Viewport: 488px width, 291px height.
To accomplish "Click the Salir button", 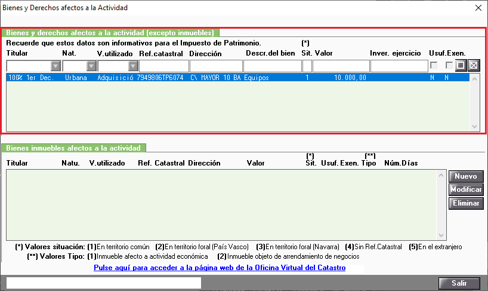I will tap(459, 283).
